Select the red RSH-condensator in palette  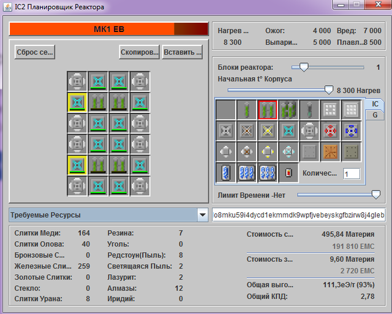[330, 131]
